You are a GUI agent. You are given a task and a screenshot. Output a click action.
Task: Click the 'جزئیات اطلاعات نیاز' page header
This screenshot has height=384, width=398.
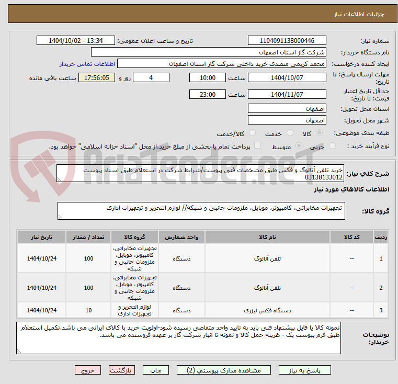(x=359, y=14)
